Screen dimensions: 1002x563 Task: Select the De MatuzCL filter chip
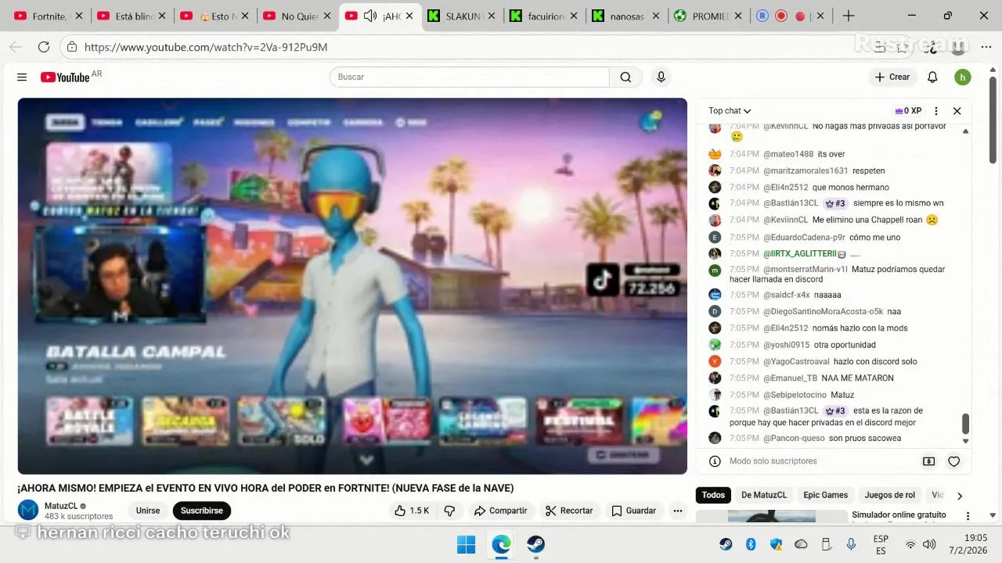pyautogui.click(x=764, y=495)
